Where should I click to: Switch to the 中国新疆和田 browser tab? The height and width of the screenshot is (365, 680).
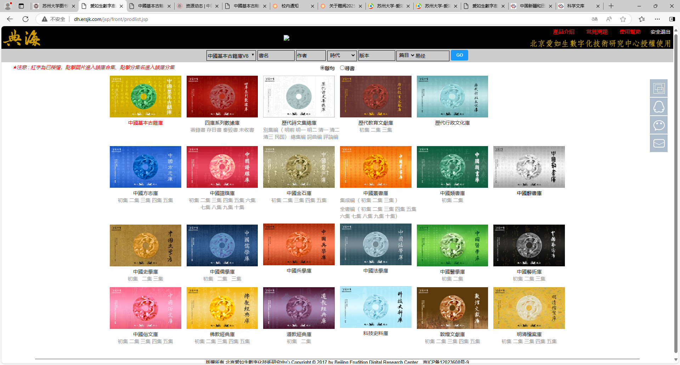tap(532, 6)
